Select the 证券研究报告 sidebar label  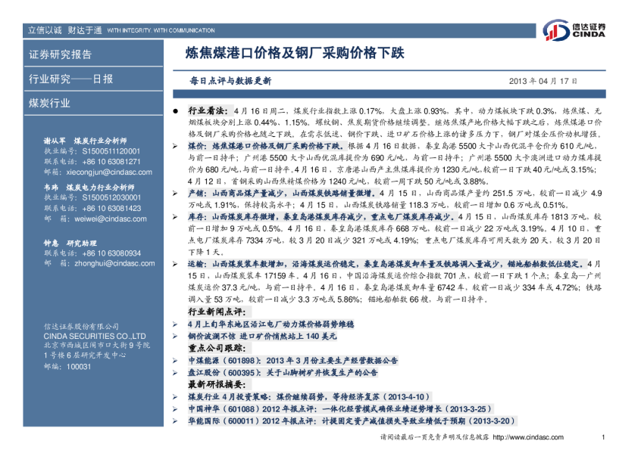coord(60,54)
